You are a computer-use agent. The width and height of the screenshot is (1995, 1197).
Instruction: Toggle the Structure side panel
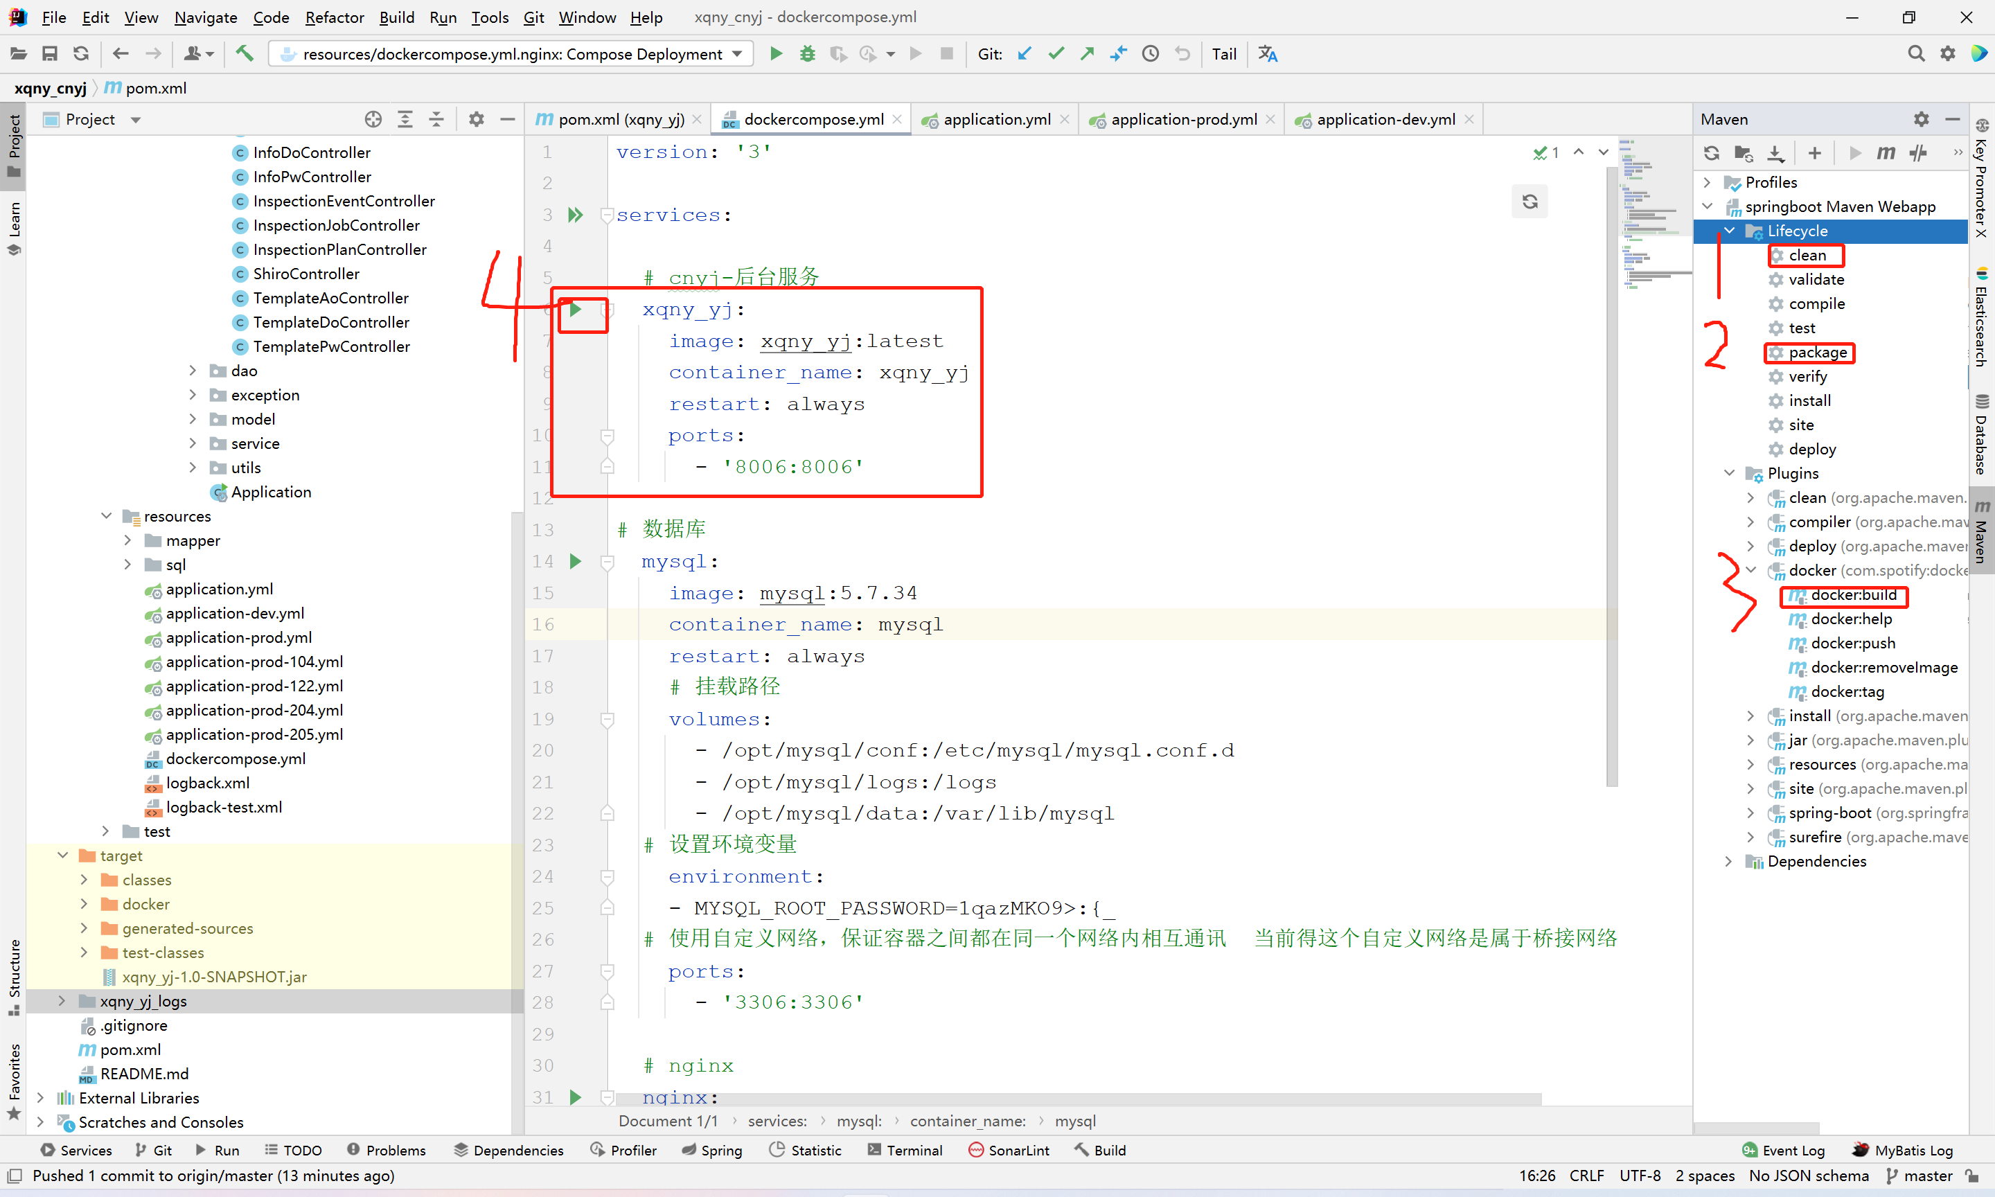pos(14,977)
